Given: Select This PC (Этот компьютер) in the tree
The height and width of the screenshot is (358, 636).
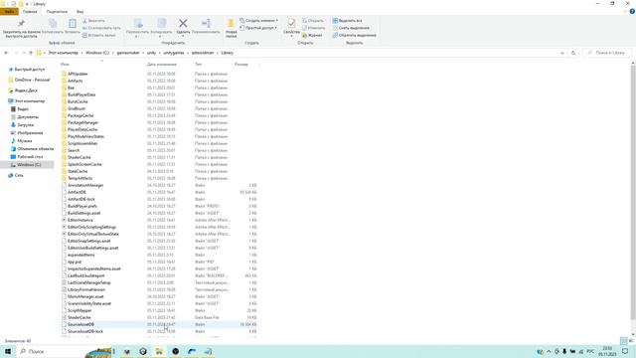Looking at the screenshot, I should coord(27,101).
